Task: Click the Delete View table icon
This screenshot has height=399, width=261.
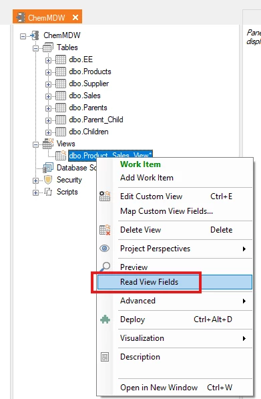Action: tap(105, 230)
